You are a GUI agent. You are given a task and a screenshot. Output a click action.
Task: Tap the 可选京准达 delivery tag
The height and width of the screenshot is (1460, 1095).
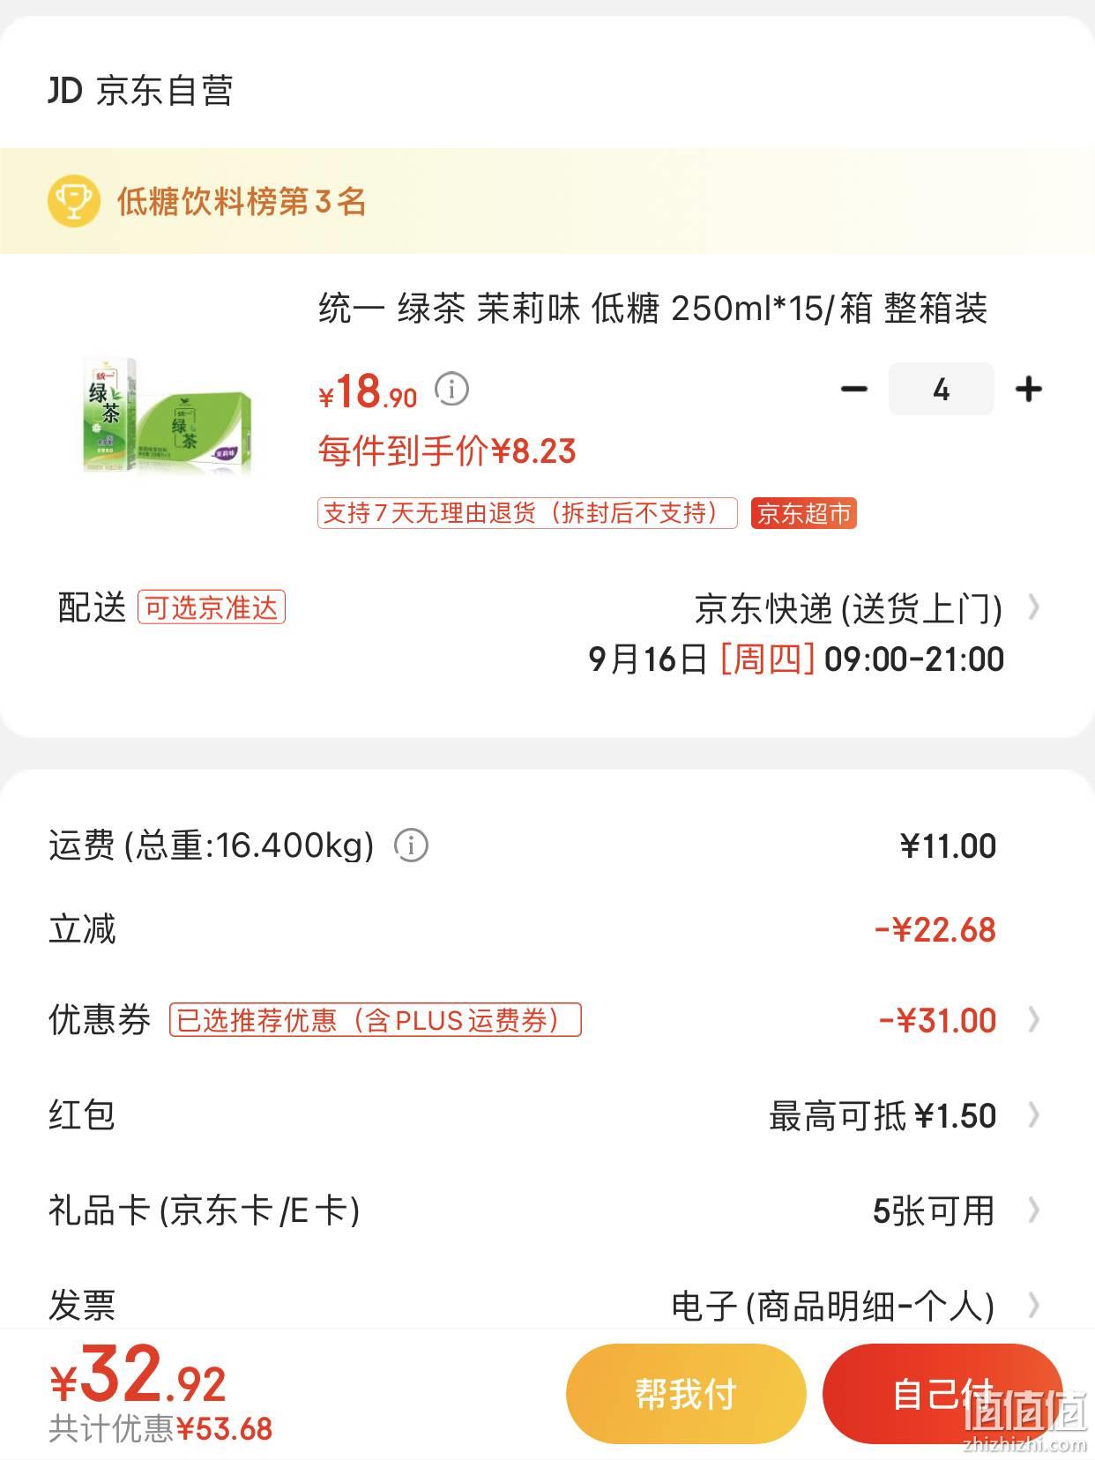click(211, 607)
